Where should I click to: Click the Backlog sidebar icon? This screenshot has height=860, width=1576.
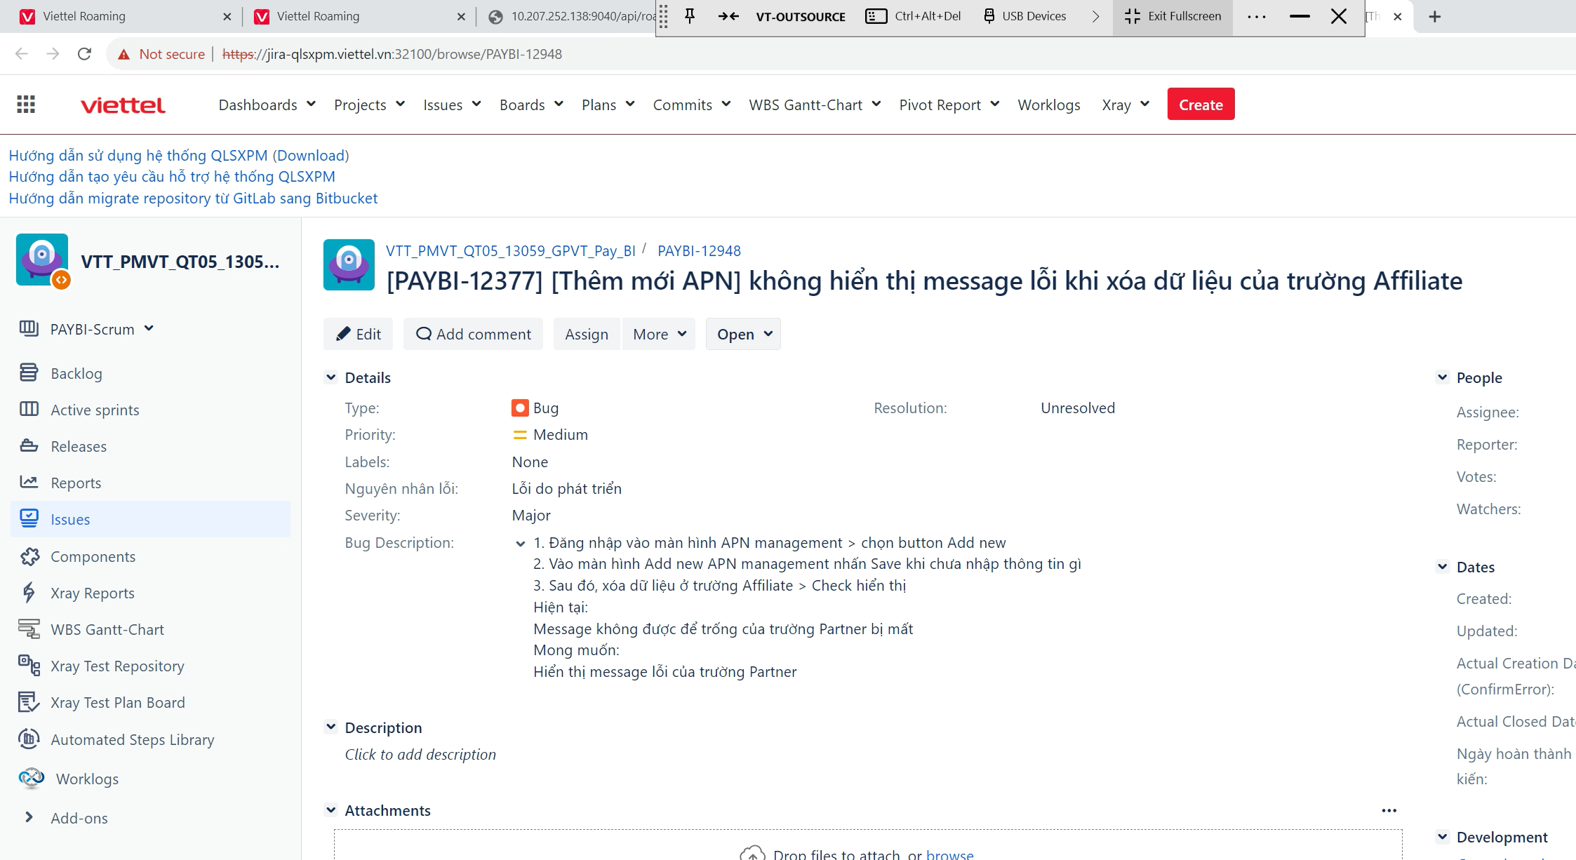(x=29, y=372)
